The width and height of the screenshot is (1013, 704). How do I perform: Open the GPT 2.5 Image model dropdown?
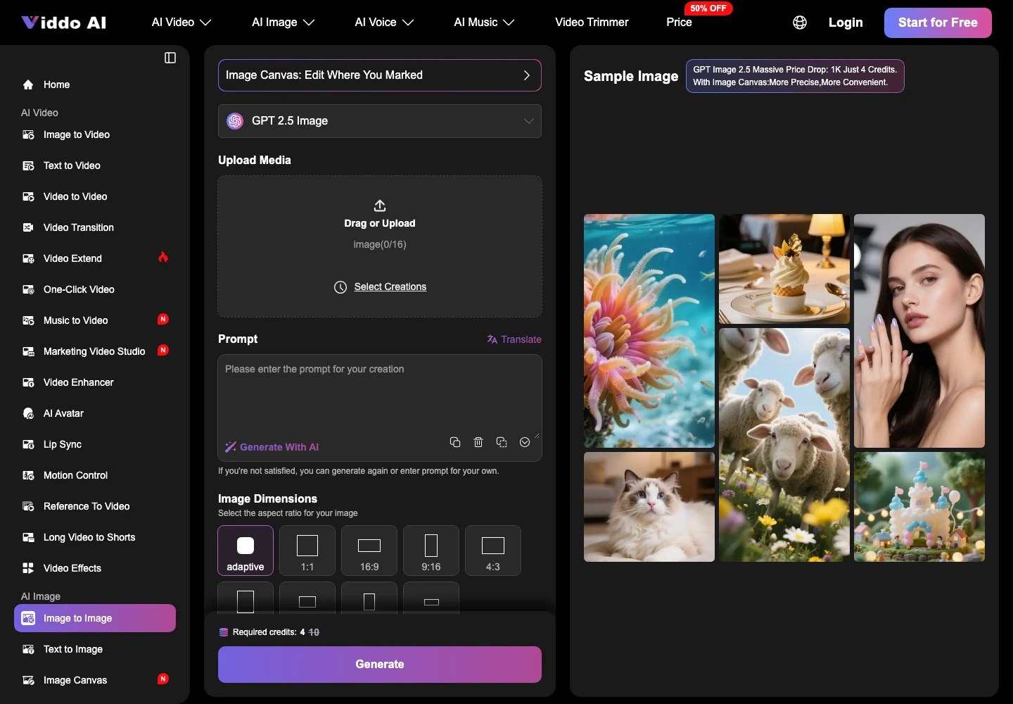point(380,121)
